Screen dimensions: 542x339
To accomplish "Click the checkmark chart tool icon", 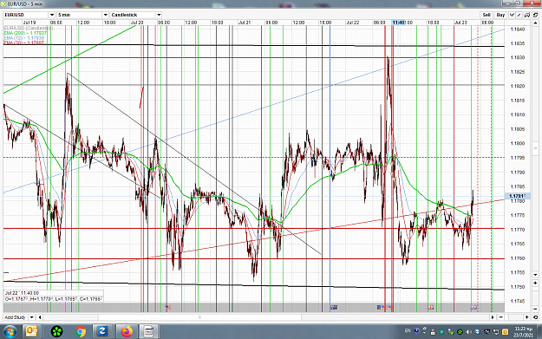I will point(512,15).
